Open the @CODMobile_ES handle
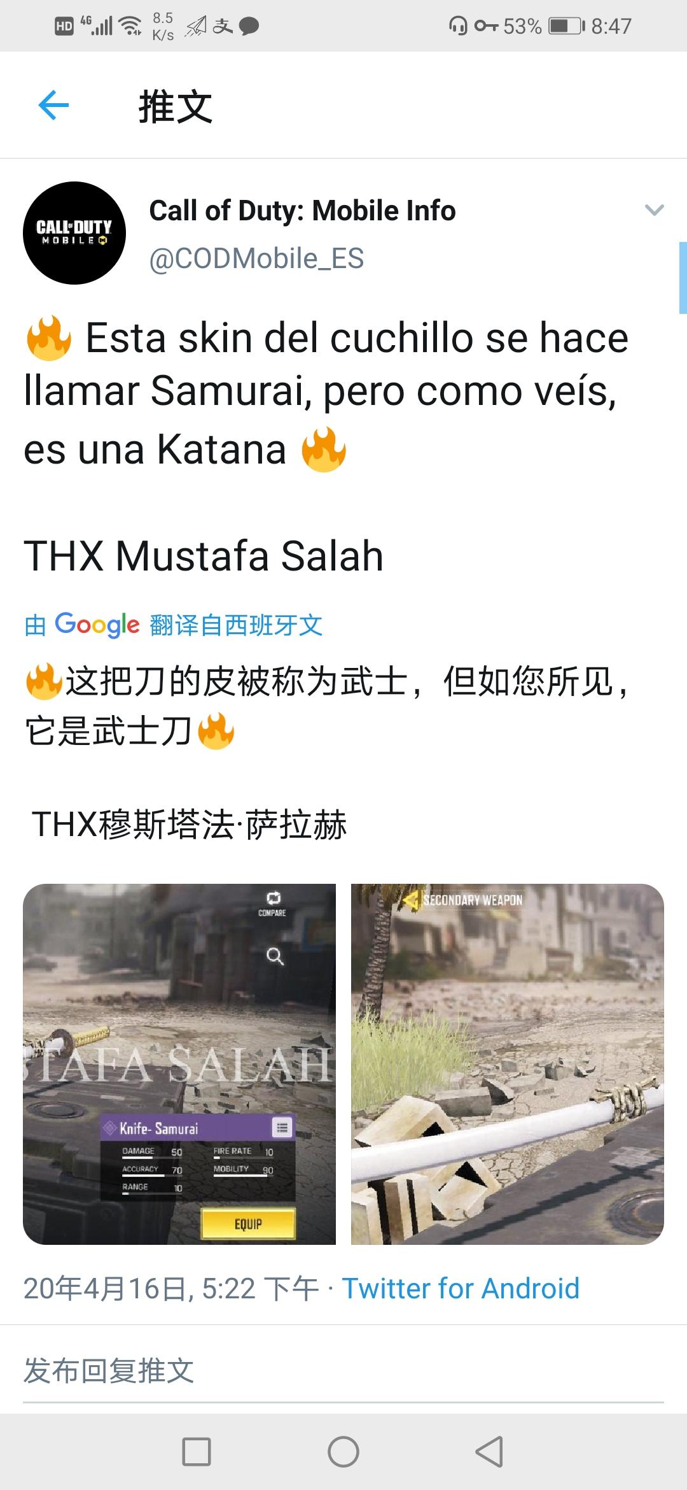 tap(256, 259)
